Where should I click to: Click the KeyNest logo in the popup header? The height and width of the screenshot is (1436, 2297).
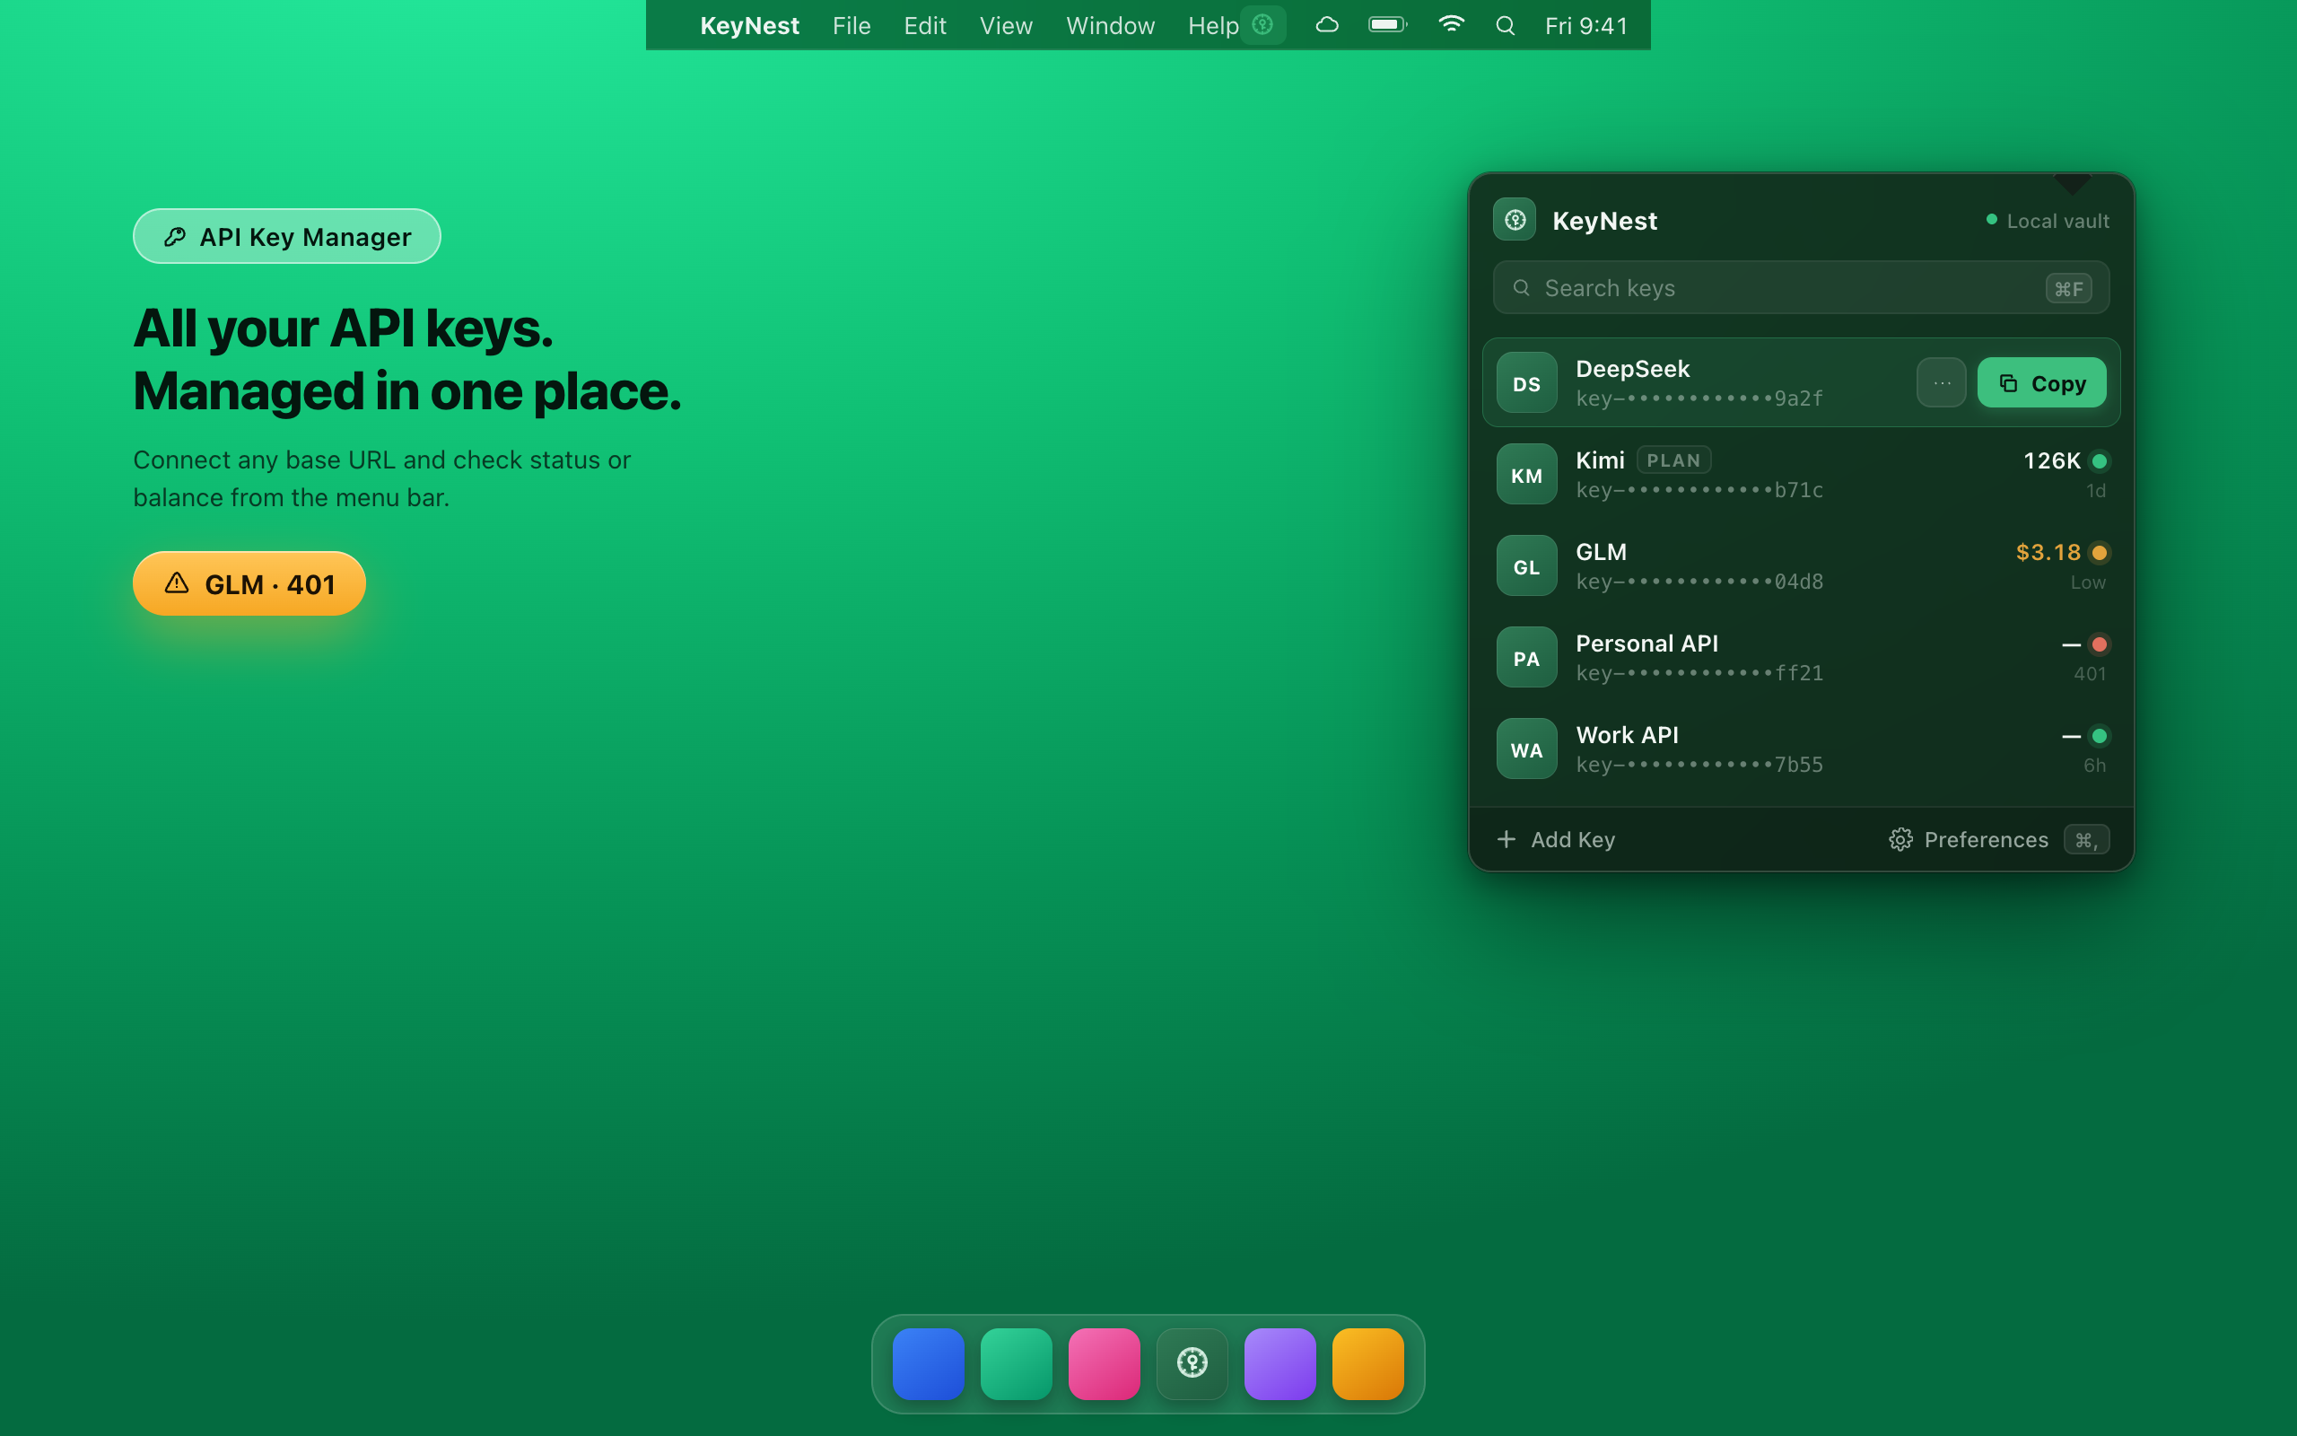(1514, 221)
